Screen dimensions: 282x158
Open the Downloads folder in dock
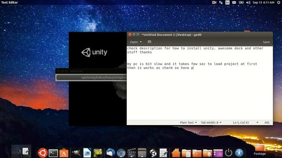coord(208,153)
